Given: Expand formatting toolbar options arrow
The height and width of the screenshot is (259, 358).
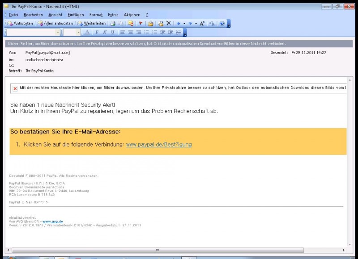Looking at the screenshot, I should (185, 33).
